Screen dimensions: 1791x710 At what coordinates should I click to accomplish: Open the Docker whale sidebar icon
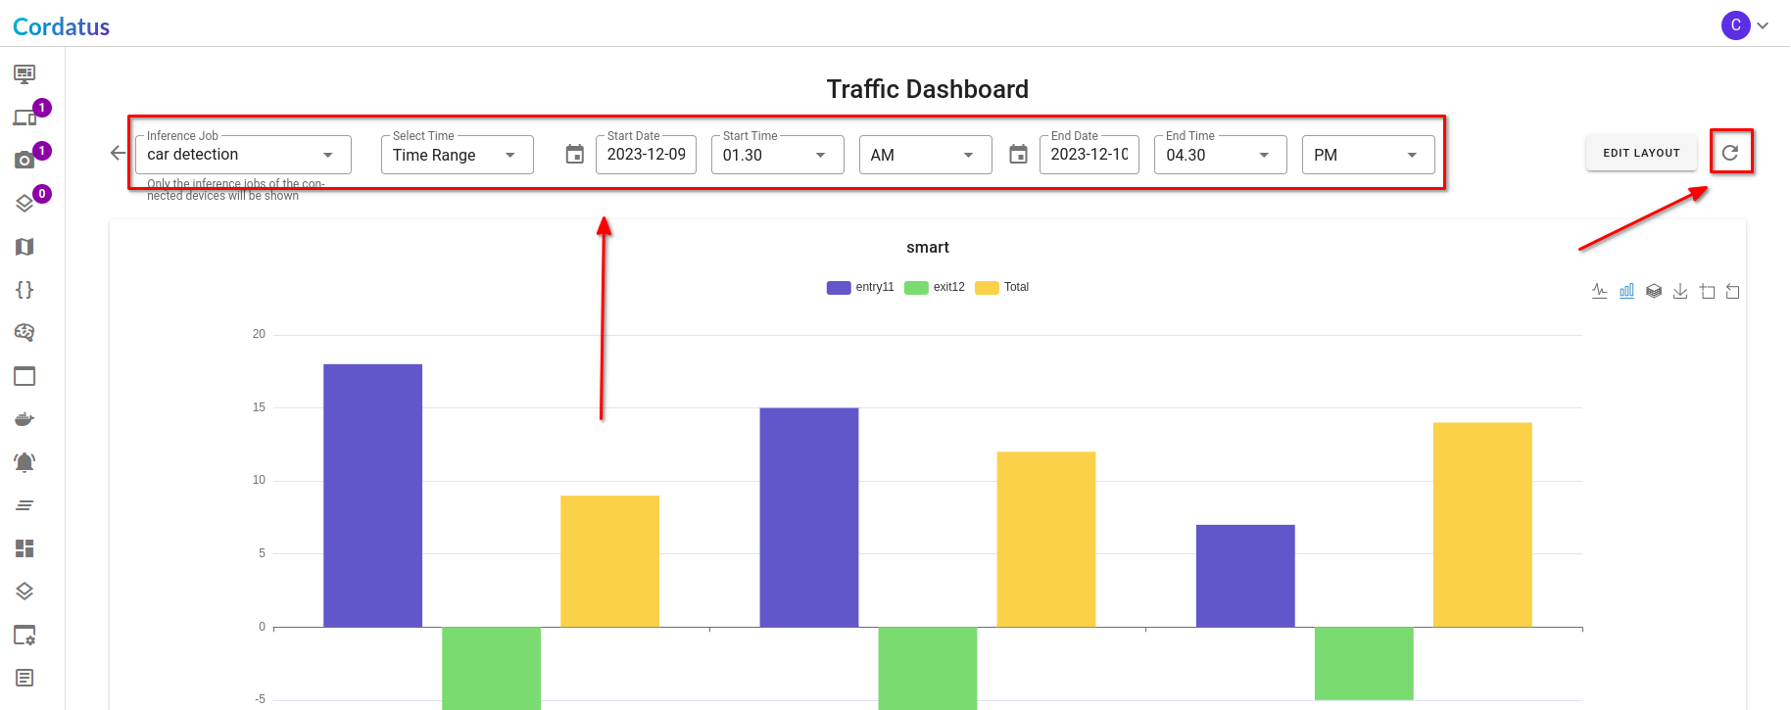point(24,419)
